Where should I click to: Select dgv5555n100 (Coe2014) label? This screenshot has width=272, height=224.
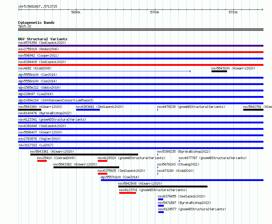click(x=38, y=75)
